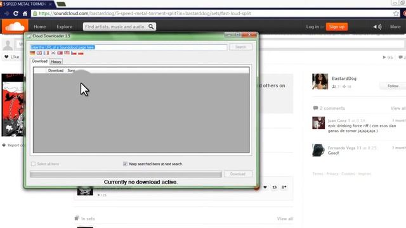Open the BastardDog profile name link
This screenshot has width=406, height=228.
[x=344, y=79]
